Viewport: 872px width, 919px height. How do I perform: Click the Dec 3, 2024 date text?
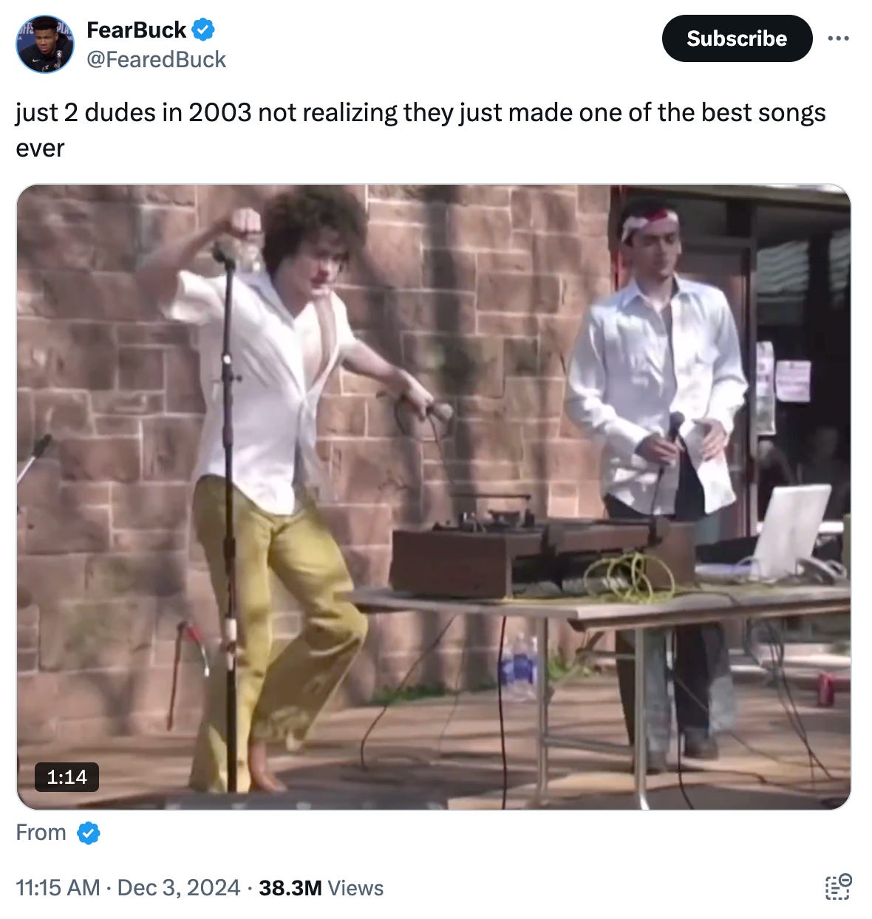pyautogui.click(x=179, y=887)
